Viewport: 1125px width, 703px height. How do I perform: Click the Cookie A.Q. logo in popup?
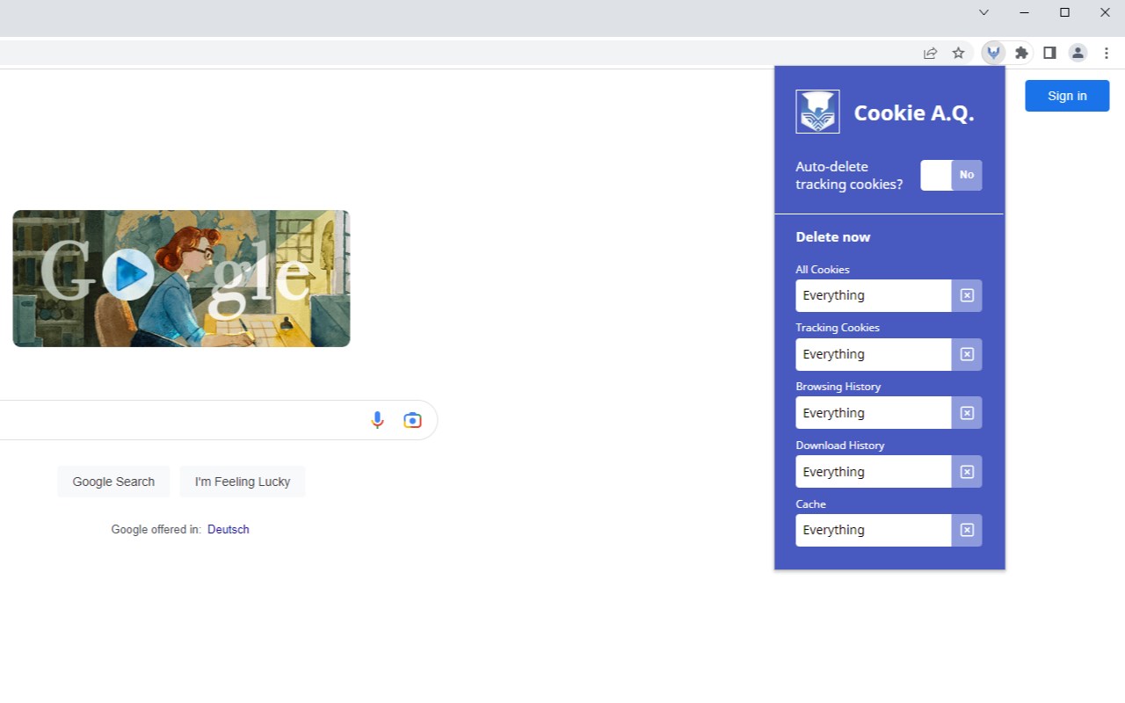[x=817, y=112]
